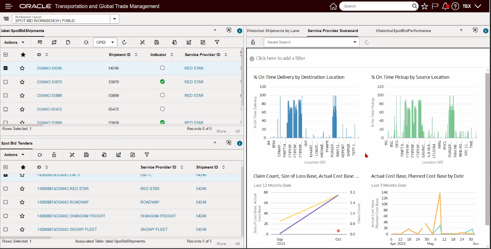Open Actions menu in Spot Bid Shipments
Viewport: 491px width, 249px height.
pos(14,42)
